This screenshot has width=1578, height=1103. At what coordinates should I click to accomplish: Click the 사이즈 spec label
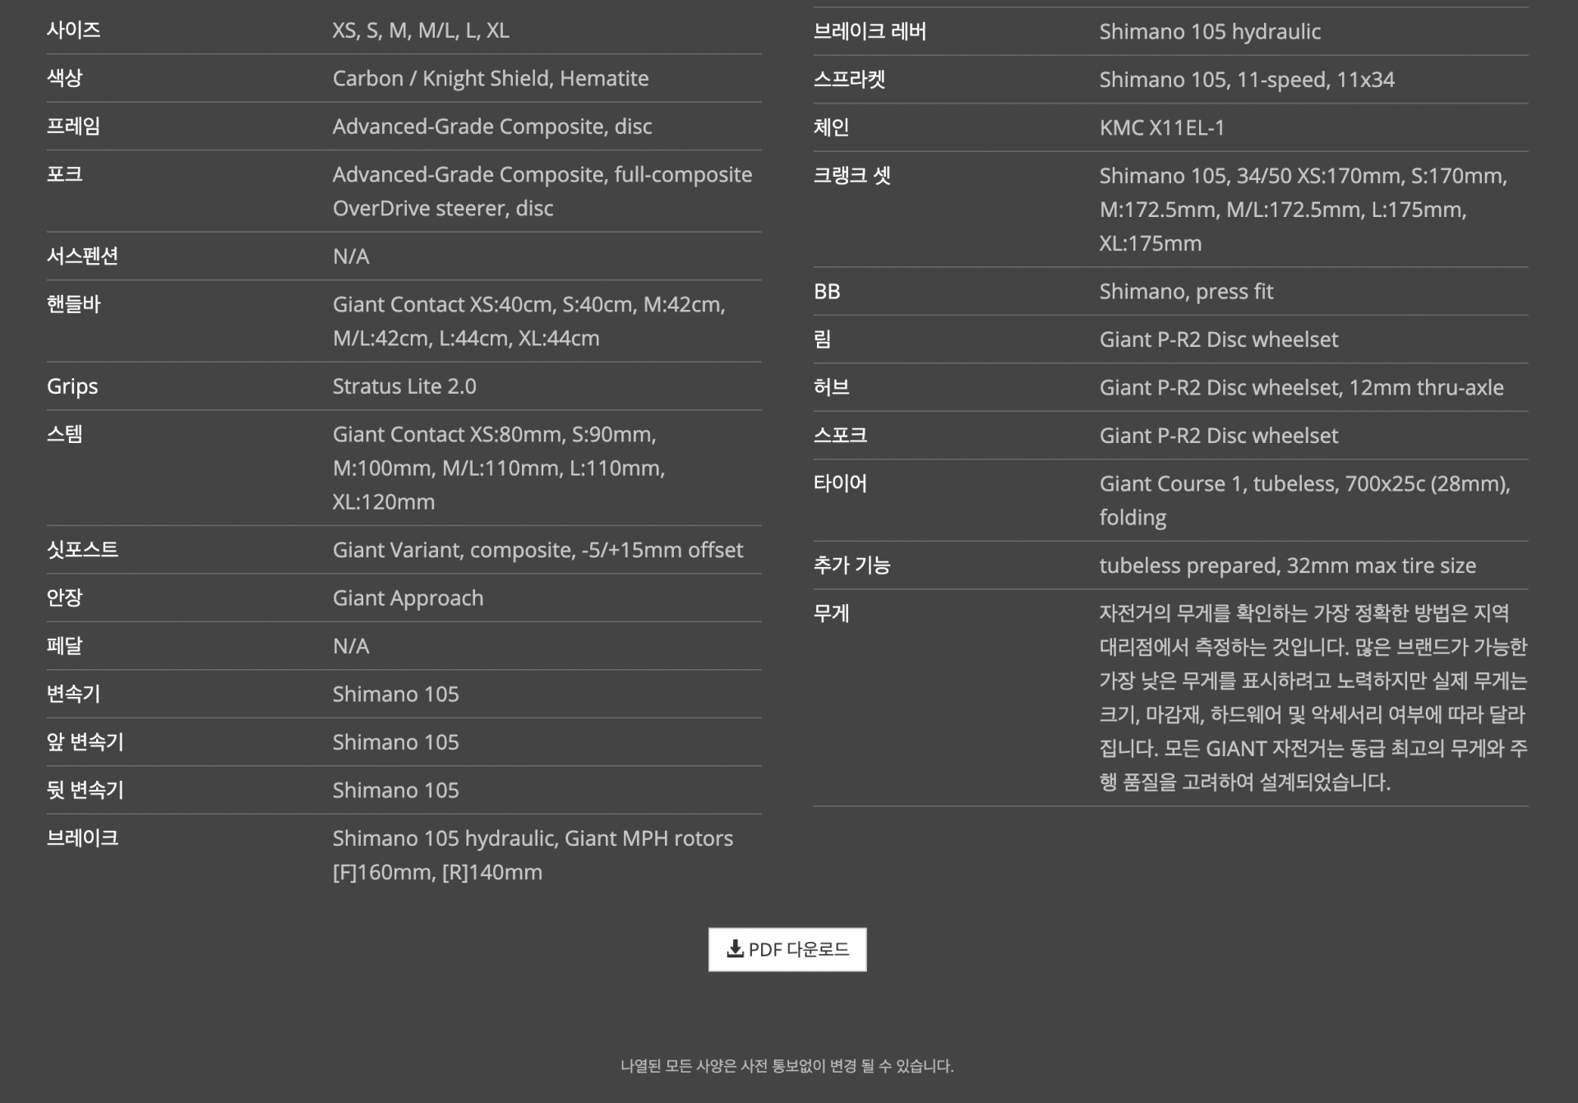(73, 30)
